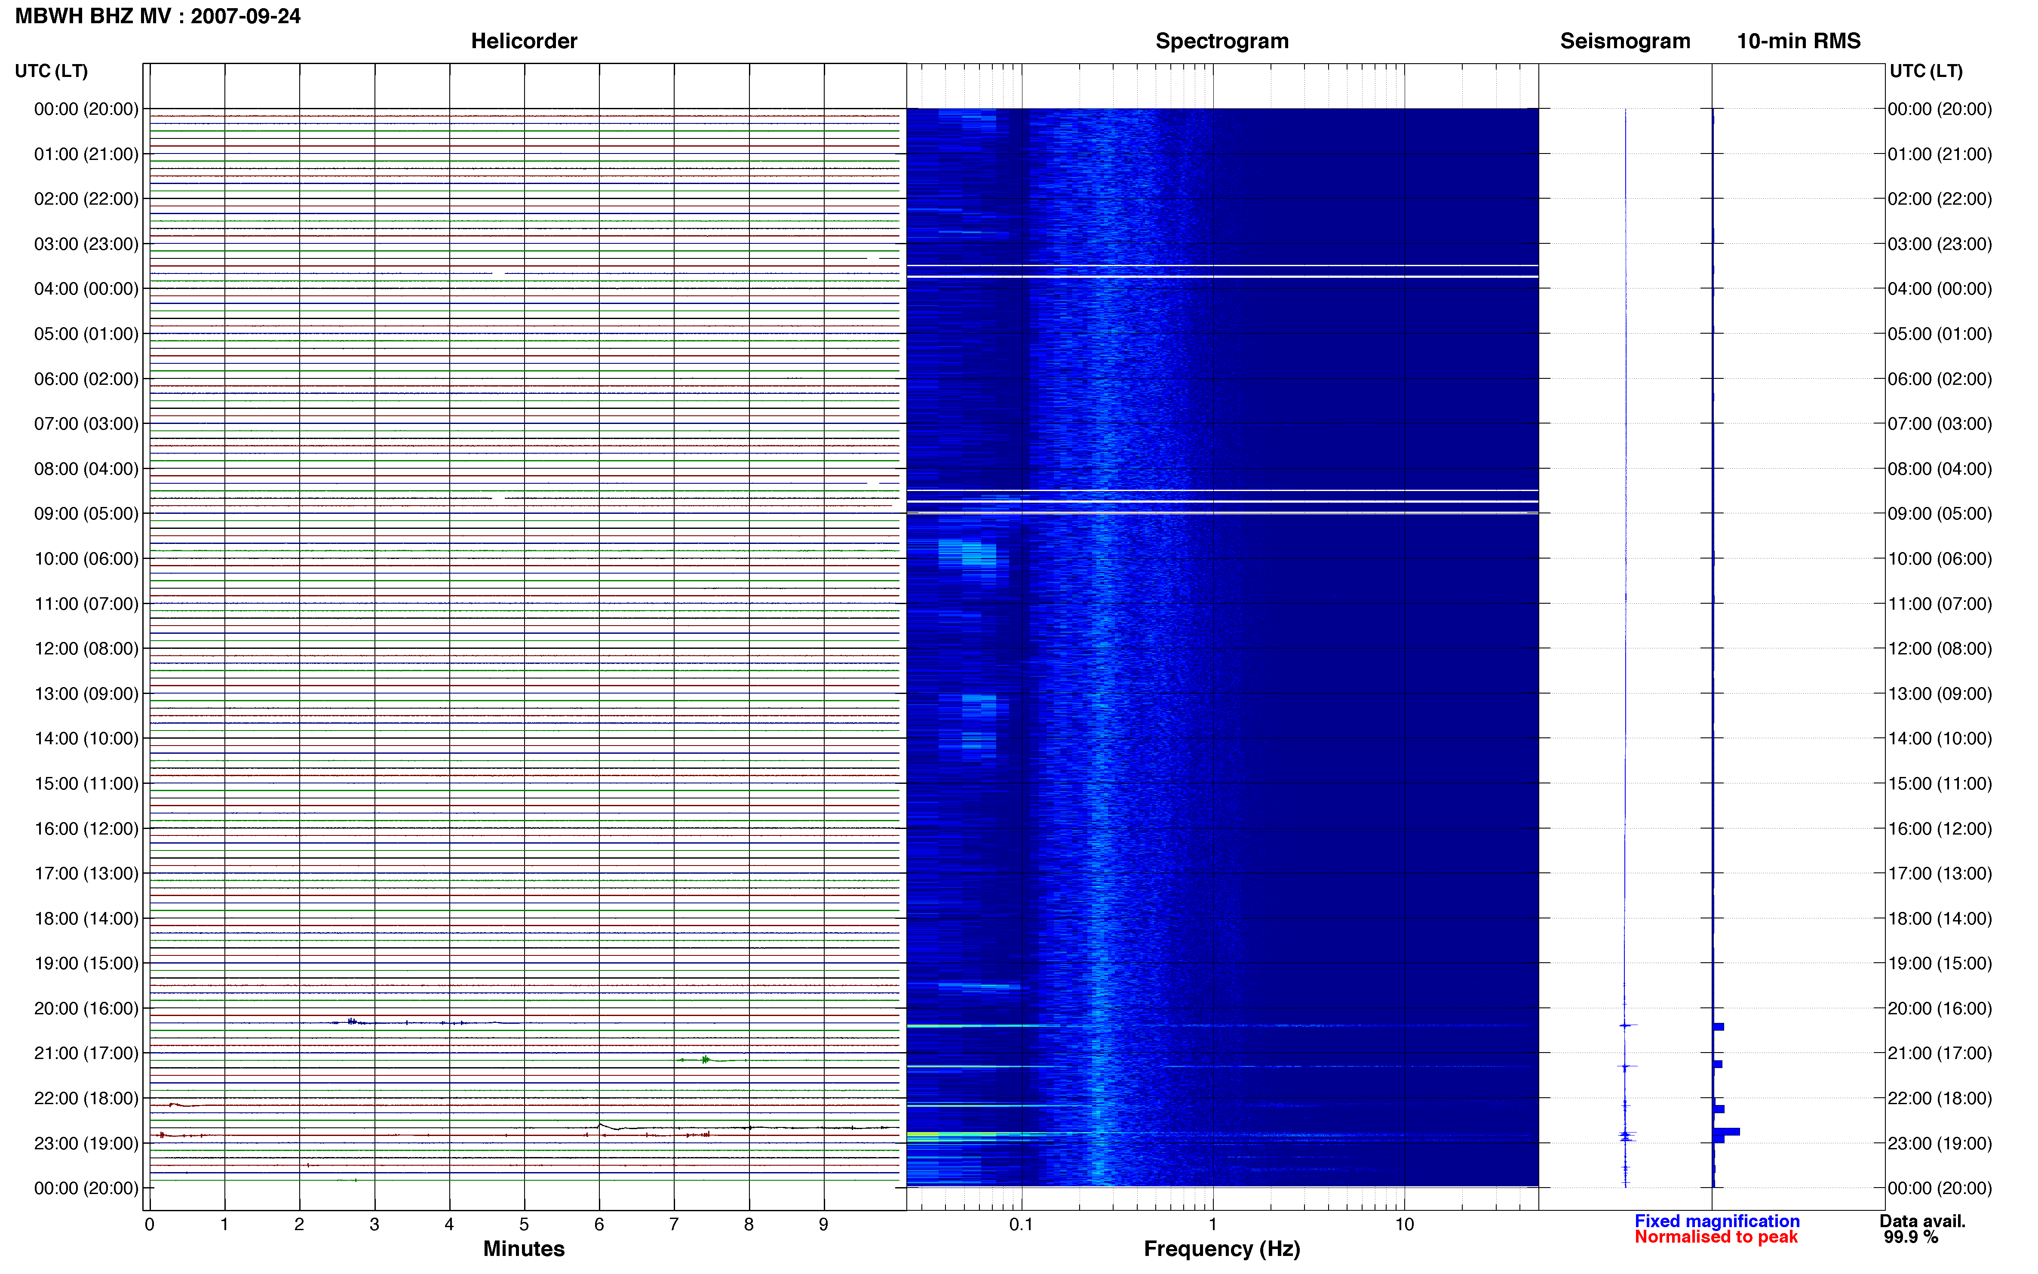Viewport: 2038px width, 1274px height.
Task: Click the Spectrogram panel heading
Action: tap(1222, 41)
